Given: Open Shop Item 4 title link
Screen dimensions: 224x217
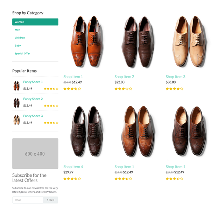Looking at the screenshot, I should [x=73, y=167].
